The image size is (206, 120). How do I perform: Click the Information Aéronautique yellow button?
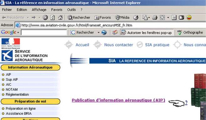[x=30, y=68]
